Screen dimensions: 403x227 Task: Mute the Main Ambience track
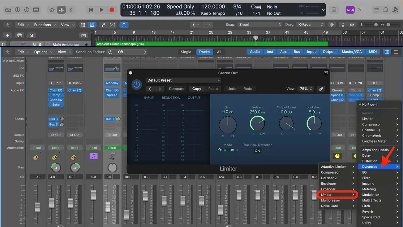(34, 44)
